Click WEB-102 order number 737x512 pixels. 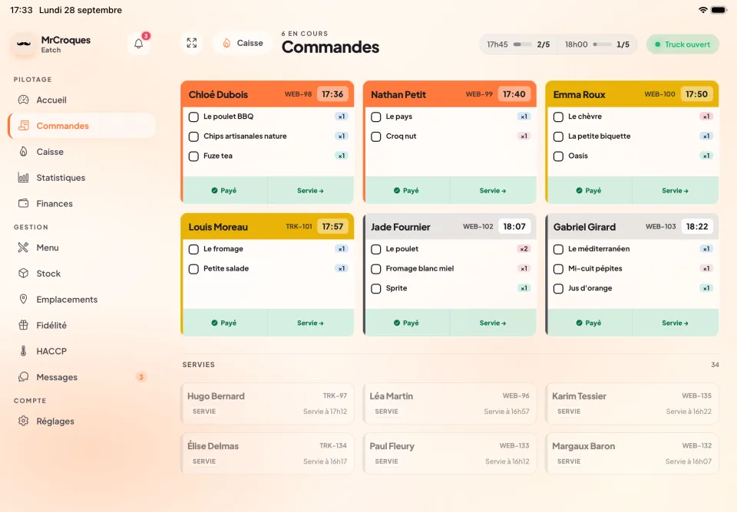[x=478, y=227]
